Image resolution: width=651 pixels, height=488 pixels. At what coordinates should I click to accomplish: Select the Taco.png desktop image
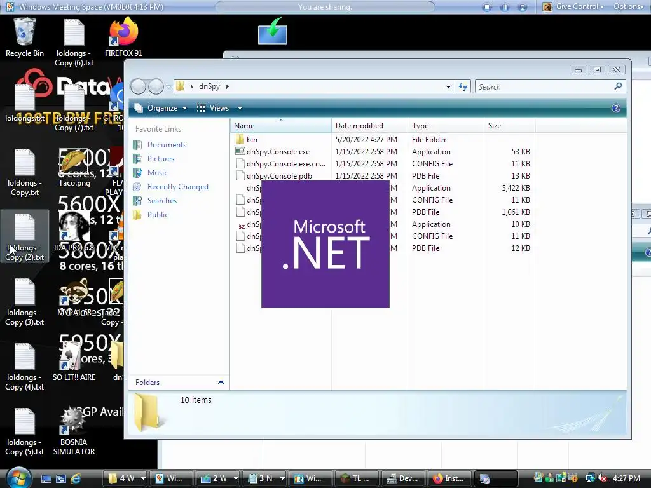click(x=74, y=168)
